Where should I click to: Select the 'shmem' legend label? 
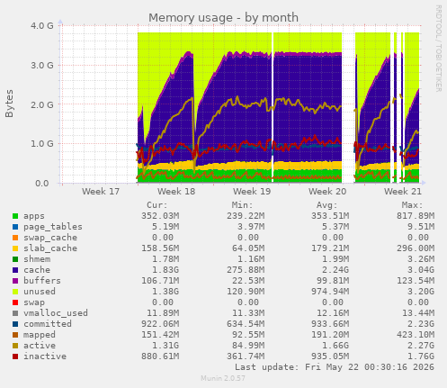tap(37, 259)
